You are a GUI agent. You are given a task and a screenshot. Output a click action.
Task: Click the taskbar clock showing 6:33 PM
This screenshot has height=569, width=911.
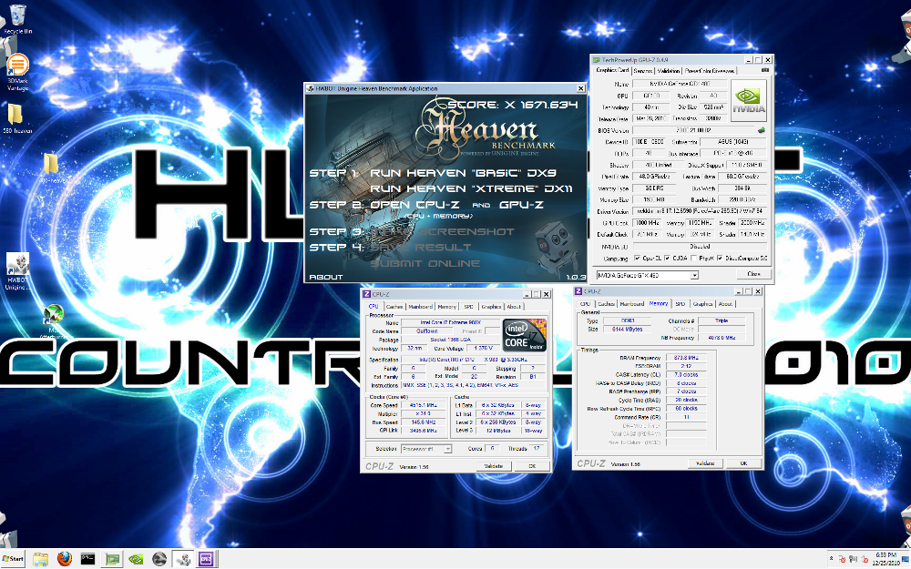886,559
